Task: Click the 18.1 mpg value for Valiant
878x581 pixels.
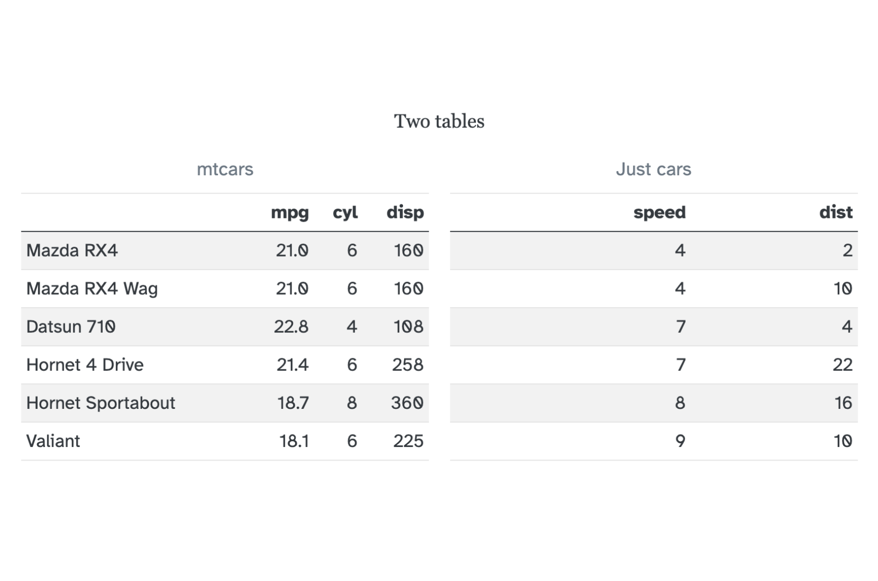Action: [294, 441]
